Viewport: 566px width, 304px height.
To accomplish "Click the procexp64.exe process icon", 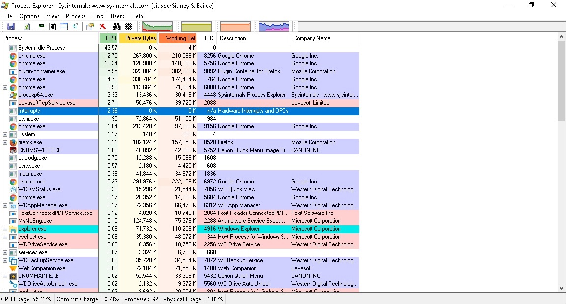I will [13, 95].
